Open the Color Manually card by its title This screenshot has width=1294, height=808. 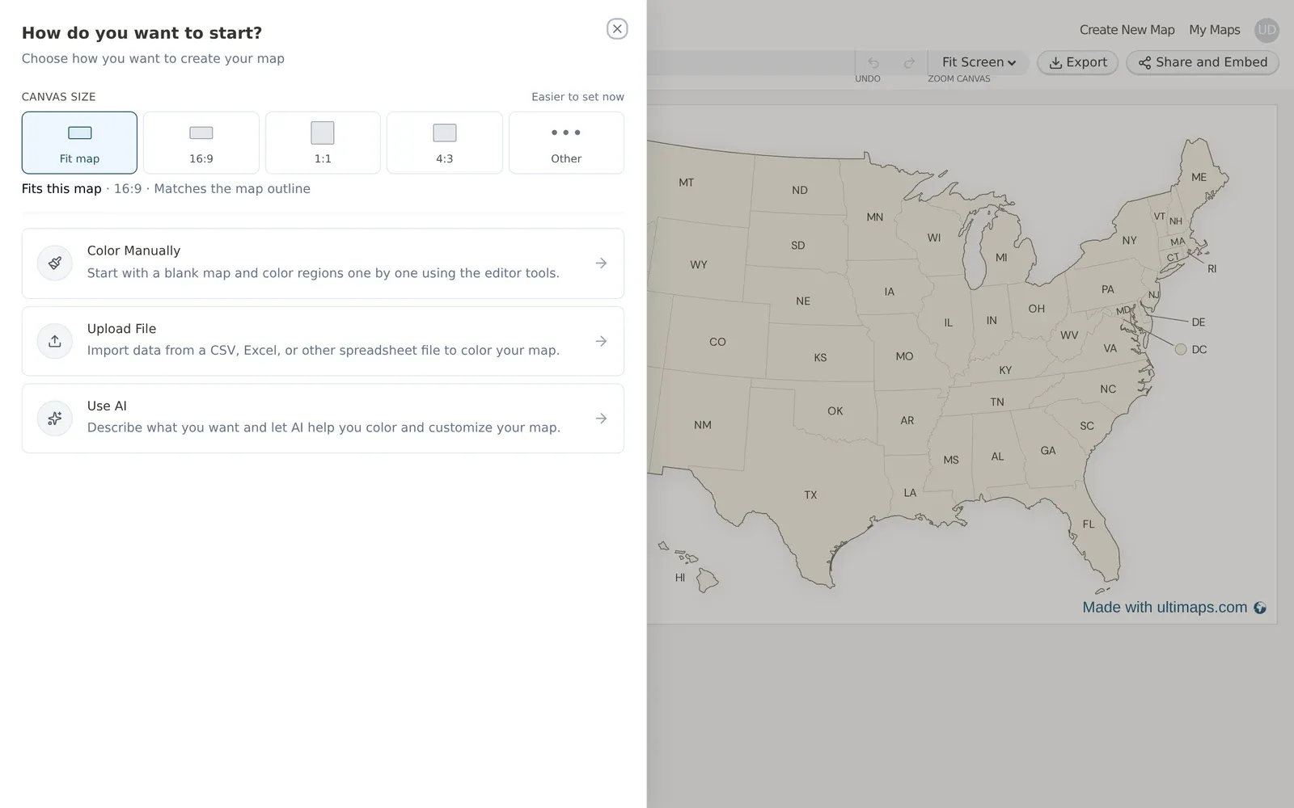coord(133,250)
